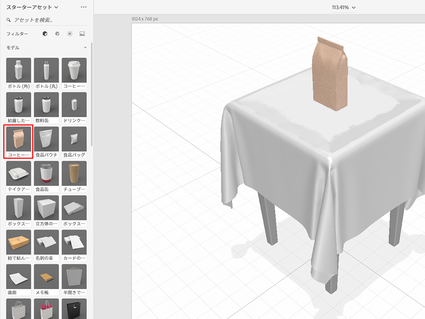Click the coffee bag on the table

[x=330, y=75]
